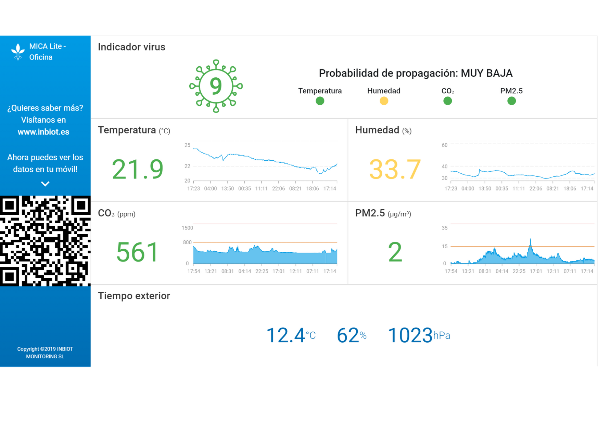The width and height of the screenshot is (598, 424).
Task: Expand the Tiempo exterior section header
Action: click(134, 296)
